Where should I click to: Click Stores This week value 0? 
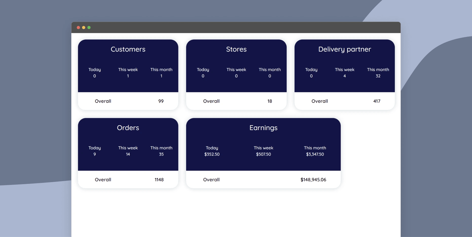[x=236, y=76]
